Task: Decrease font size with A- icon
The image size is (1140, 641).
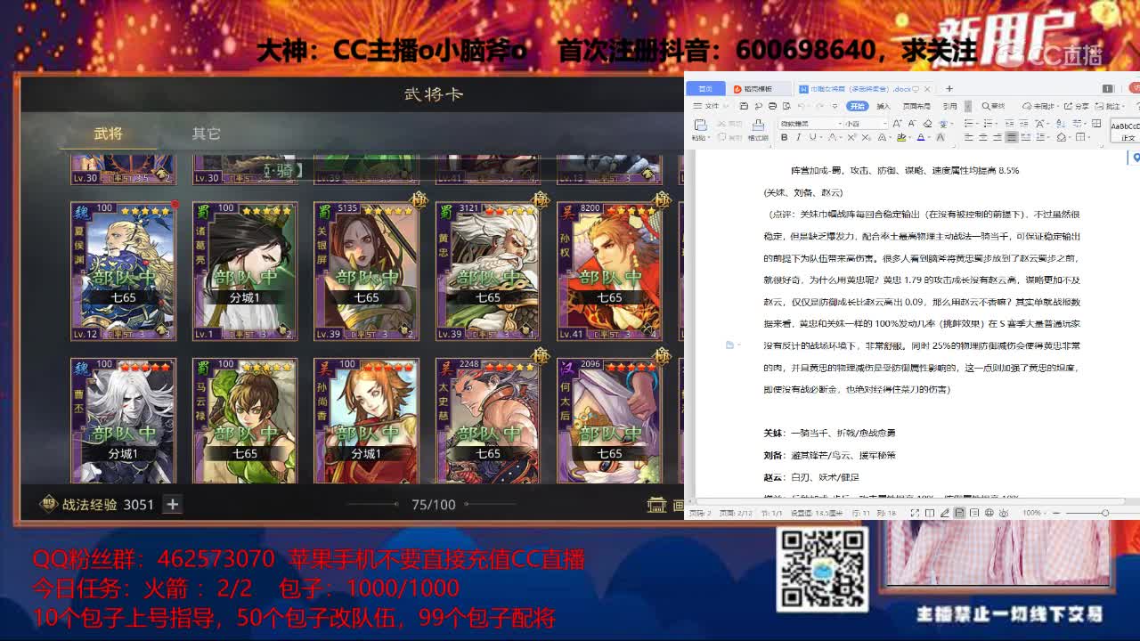Action: (x=912, y=124)
